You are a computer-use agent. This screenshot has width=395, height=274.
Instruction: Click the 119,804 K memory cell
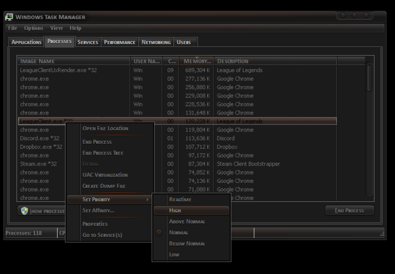click(197, 130)
